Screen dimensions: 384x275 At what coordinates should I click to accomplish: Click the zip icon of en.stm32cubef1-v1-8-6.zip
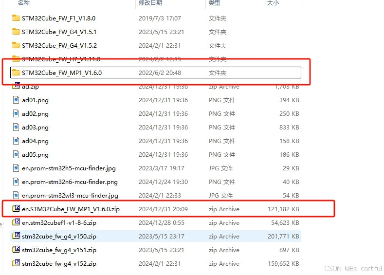click(x=16, y=222)
